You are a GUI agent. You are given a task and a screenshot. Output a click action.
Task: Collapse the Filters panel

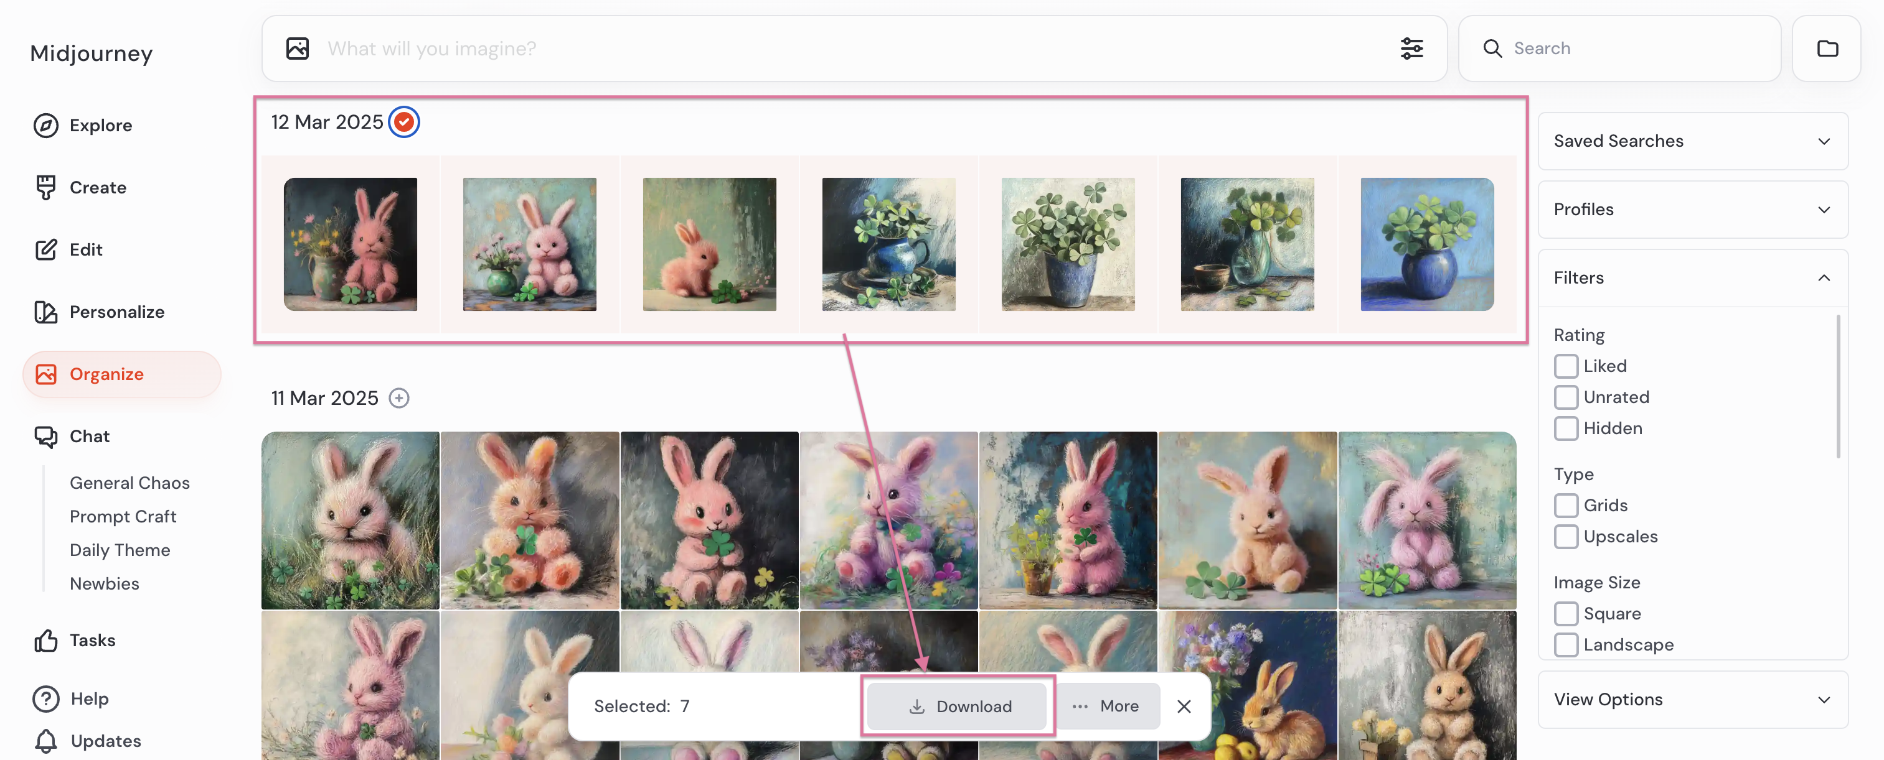[x=1692, y=277]
